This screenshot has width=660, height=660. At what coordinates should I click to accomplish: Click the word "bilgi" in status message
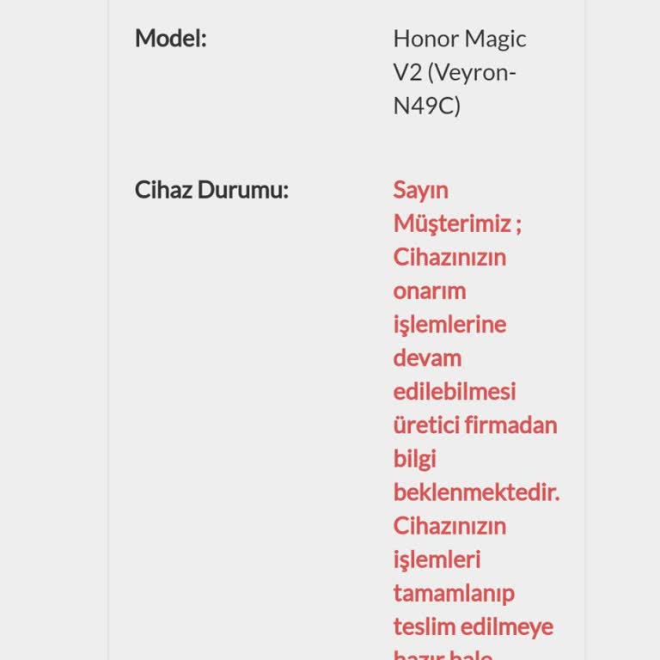(414, 458)
